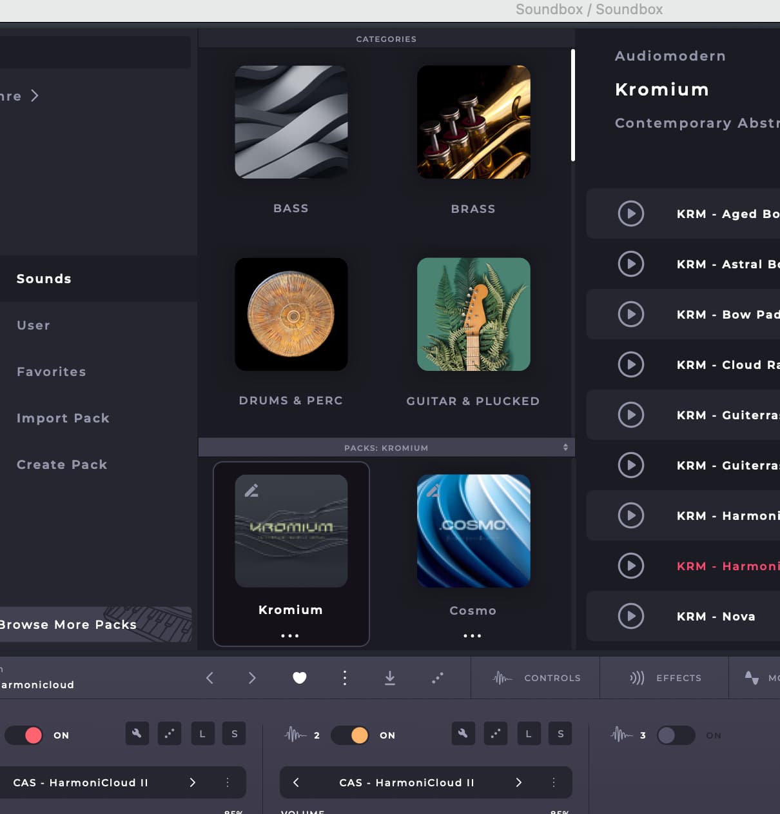Turn off the red ON layer switch

click(24, 735)
